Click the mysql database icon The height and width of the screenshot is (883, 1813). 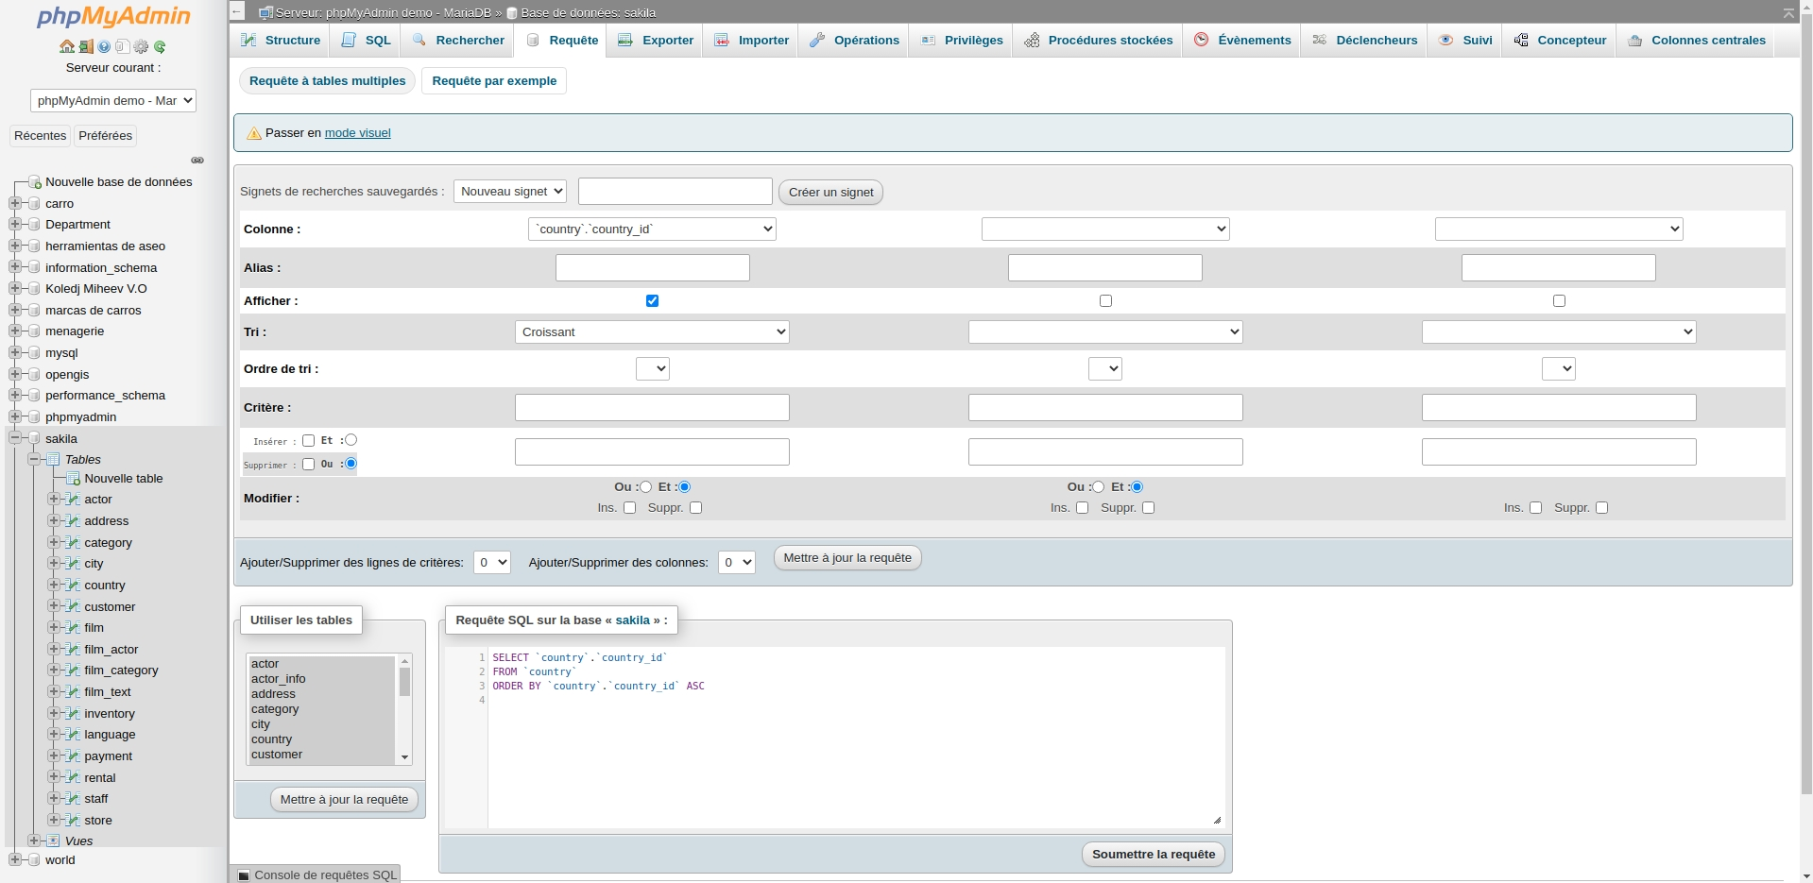(x=35, y=352)
